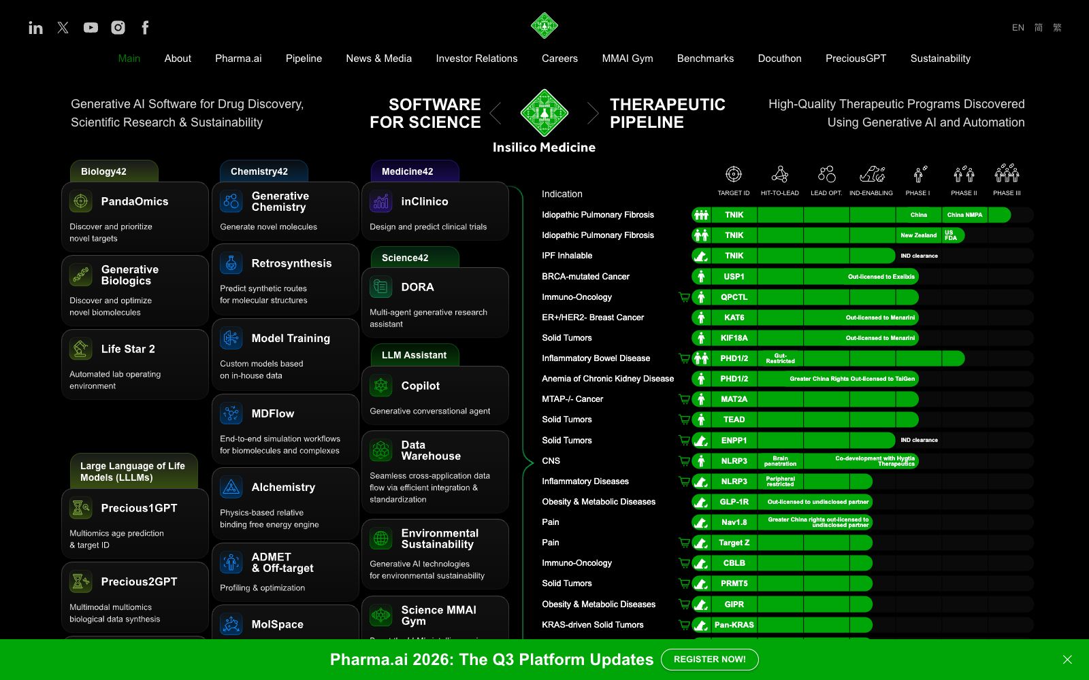Screen dimensions: 1089x680
Task: Click the cart icon in the MAT2A row
Action: [x=684, y=399]
